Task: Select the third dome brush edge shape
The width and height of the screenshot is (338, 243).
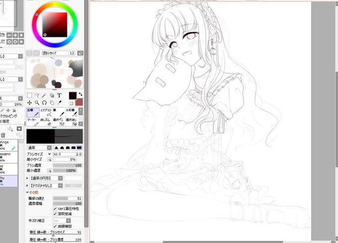Action: pos(68,148)
